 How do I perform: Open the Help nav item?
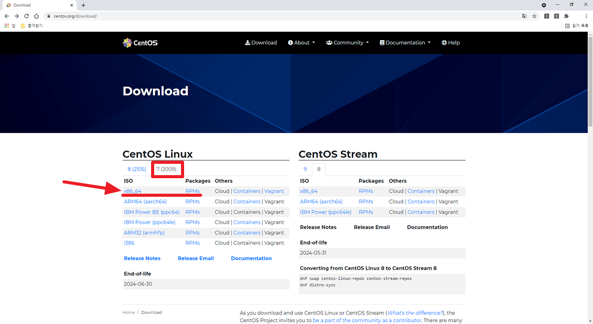point(451,43)
